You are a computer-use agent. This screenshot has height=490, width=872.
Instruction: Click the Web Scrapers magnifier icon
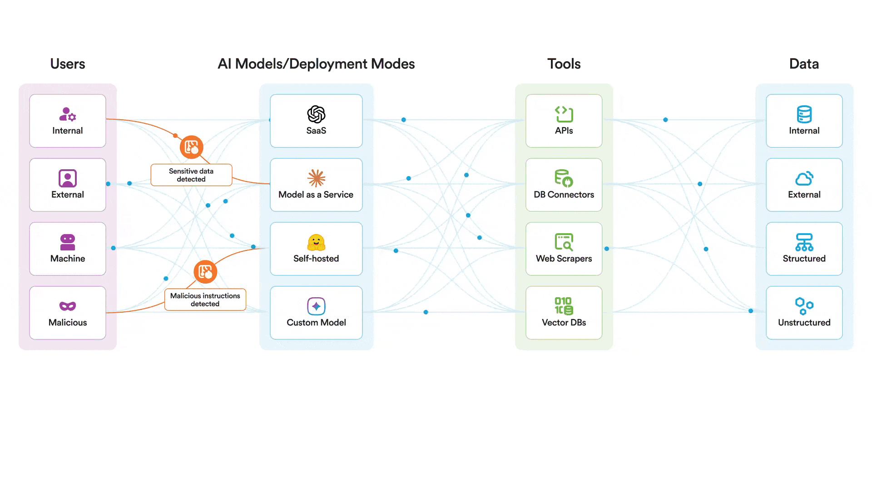click(564, 242)
